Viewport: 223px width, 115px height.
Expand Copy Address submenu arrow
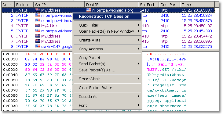[x=138, y=49]
